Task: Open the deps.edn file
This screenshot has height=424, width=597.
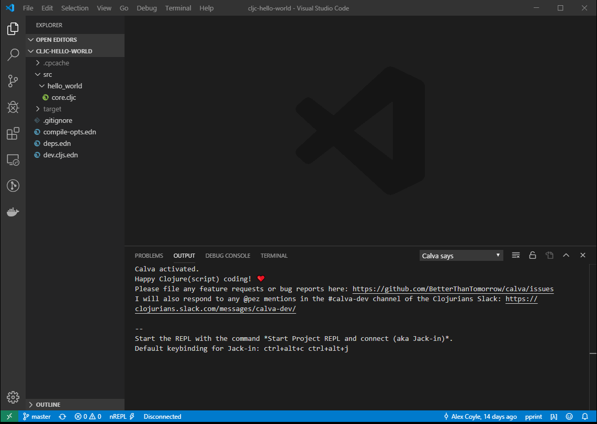Action: point(75,143)
